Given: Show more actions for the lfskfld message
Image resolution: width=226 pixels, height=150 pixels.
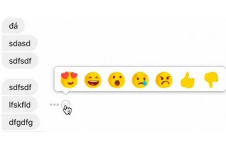Looking at the screenshot, I should pos(54,105).
